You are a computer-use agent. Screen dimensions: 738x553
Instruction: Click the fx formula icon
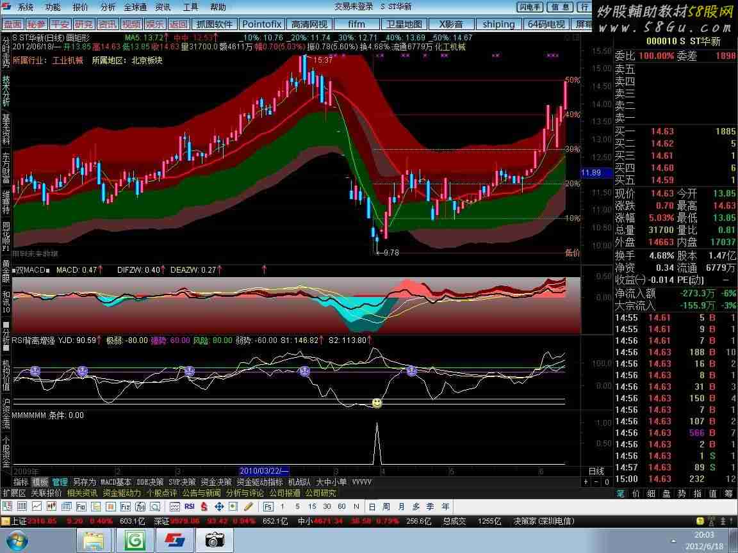point(140,506)
